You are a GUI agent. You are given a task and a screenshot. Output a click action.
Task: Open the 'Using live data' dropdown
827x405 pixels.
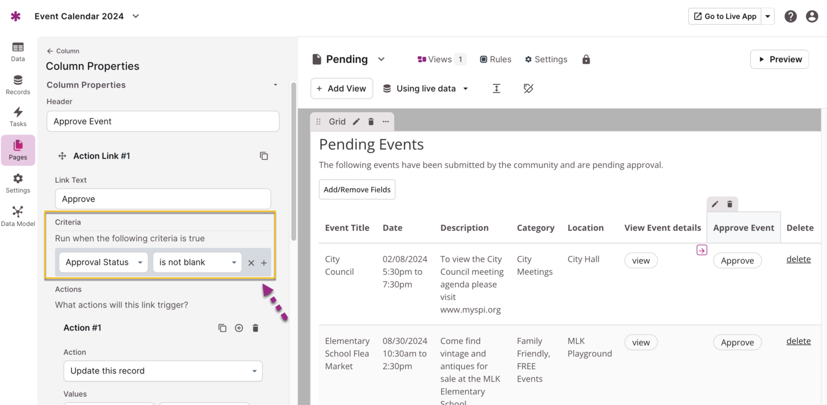coord(426,89)
